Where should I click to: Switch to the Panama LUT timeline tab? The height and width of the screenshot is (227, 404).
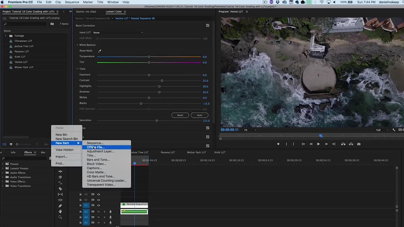pos(168,152)
